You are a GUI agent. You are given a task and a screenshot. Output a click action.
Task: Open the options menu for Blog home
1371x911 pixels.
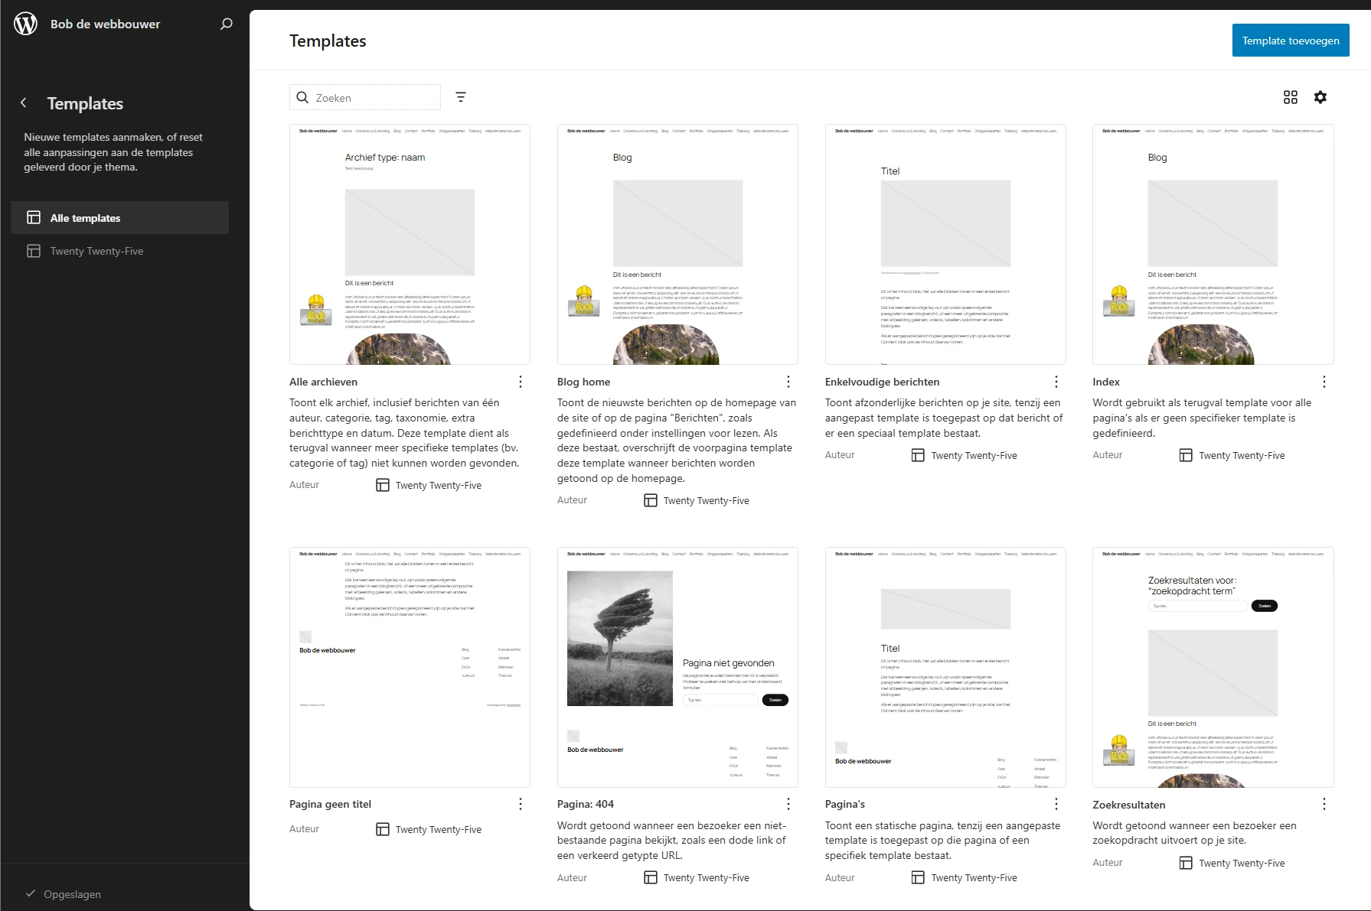point(788,381)
